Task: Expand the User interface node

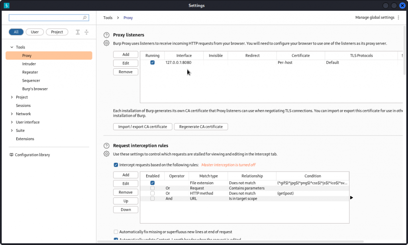Action: [x=11, y=122]
